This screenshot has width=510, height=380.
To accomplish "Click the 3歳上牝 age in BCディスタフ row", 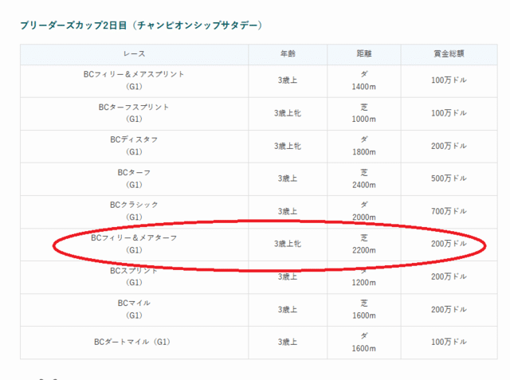I will click(x=288, y=146).
